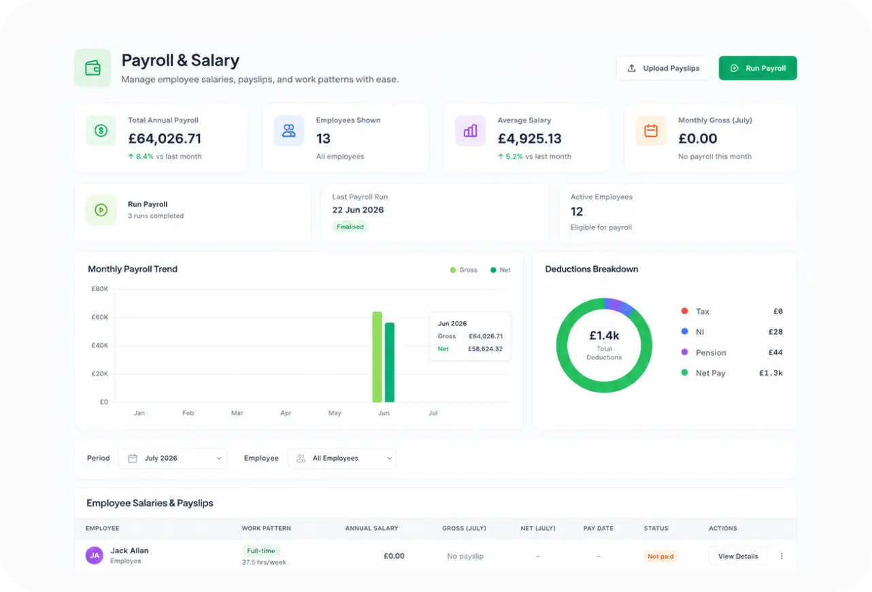Click the Jack Allan employee name
Image resolution: width=872 pixels, height=592 pixels.
(x=129, y=550)
